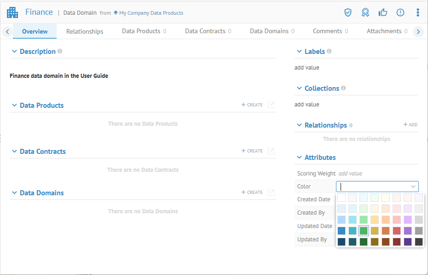Viewport: 428px width, 275px height.
Task: Collapse the Attributes section chevron
Action: point(299,158)
